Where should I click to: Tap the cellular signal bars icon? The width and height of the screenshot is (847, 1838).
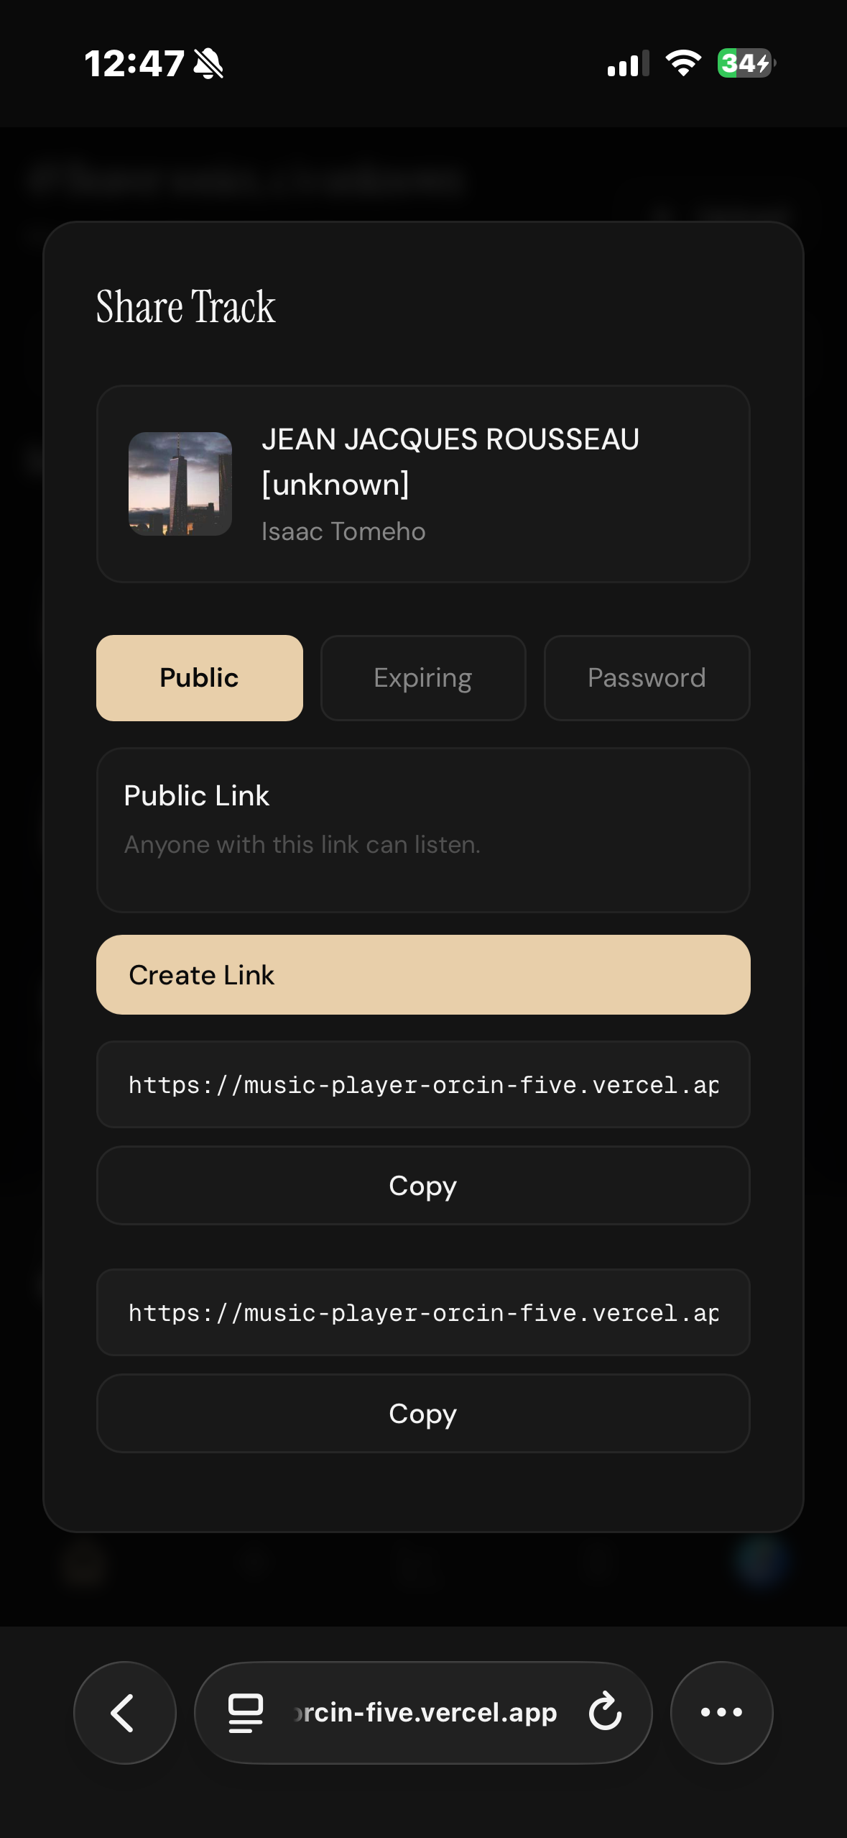pos(628,63)
